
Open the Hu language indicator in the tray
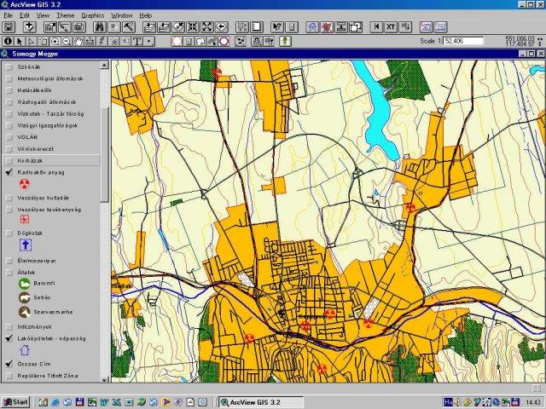click(450, 401)
